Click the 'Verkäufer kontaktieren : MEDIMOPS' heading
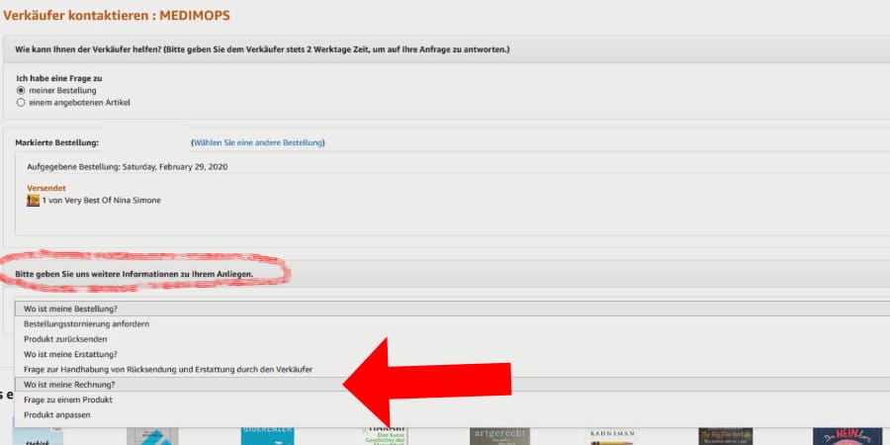The width and height of the screenshot is (890, 445). click(116, 16)
